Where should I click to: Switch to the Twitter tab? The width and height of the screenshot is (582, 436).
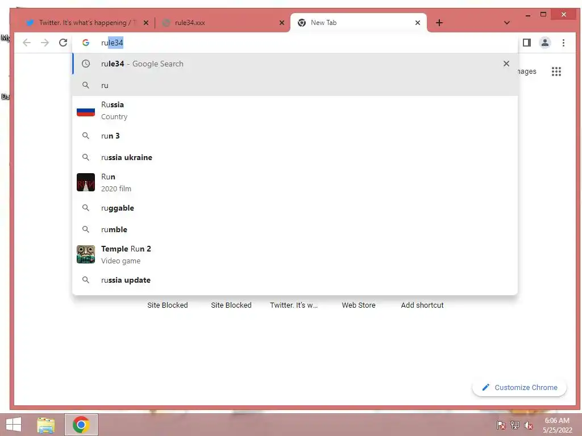tap(87, 23)
